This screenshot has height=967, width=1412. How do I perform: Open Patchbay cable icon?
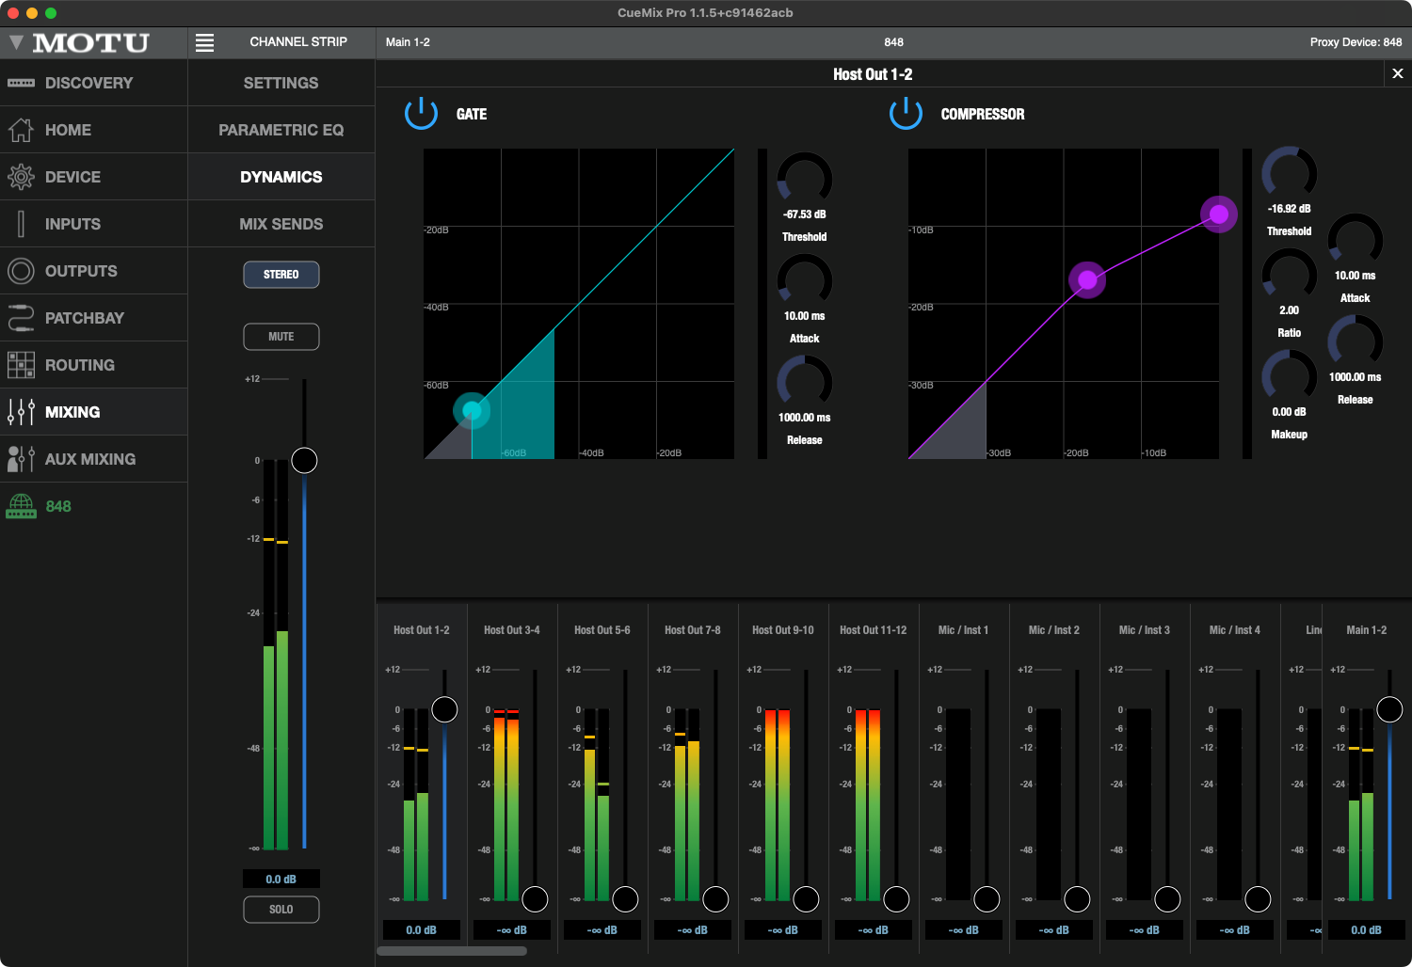click(21, 318)
